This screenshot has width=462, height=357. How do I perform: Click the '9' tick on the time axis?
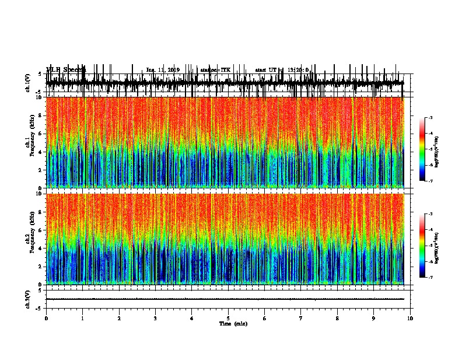click(373, 318)
